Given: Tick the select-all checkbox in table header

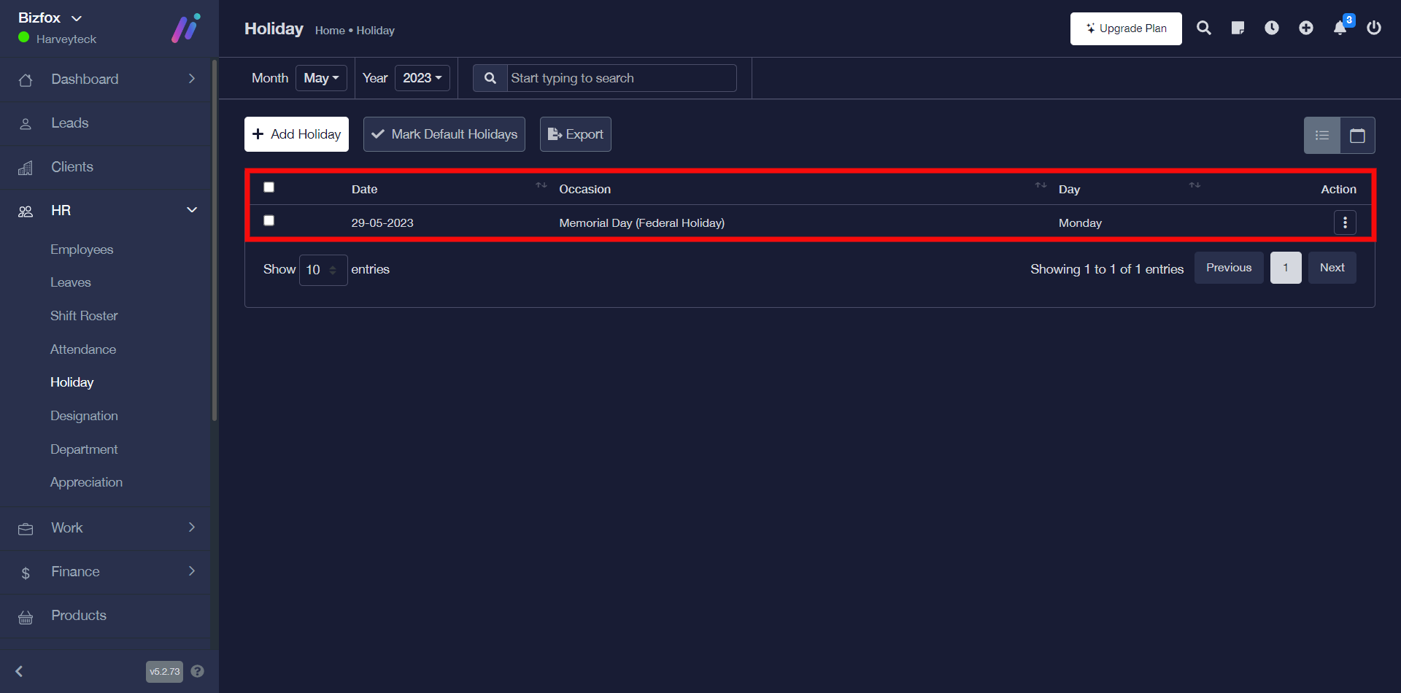Looking at the screenshot, I should pyautogui.click(x=269, y=187).
